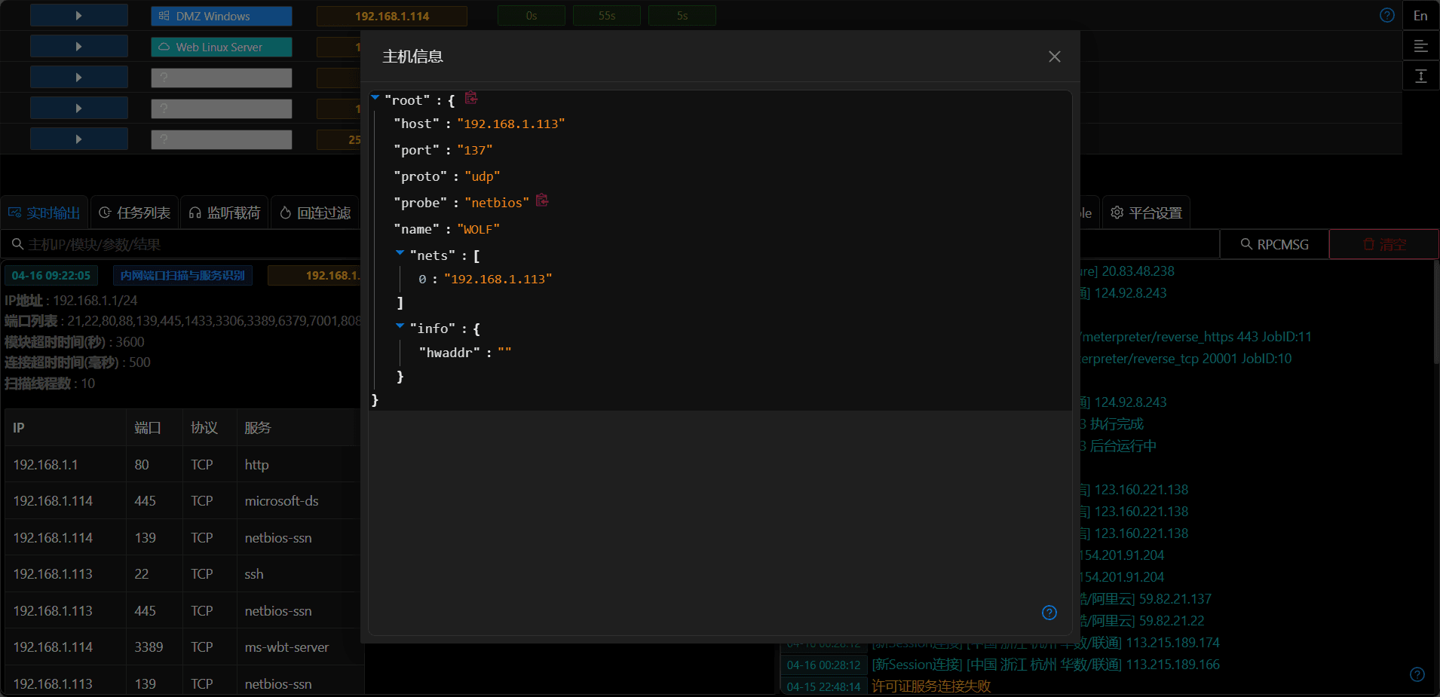Click the RPCMSG search button

(1274, 245)
